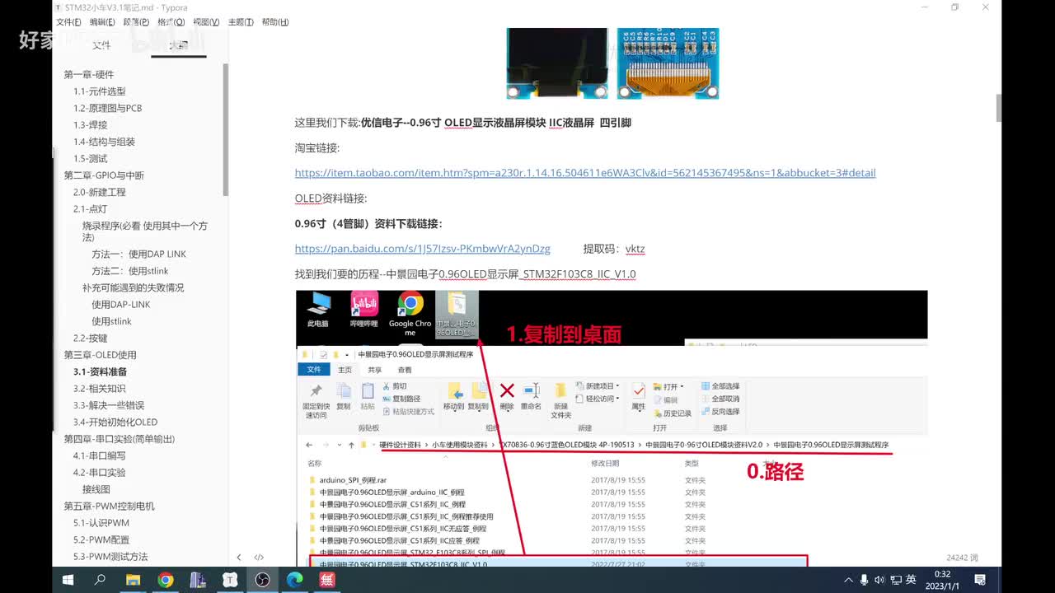
Task: Show word count details (24242 词)
Action: click(962, 558)
